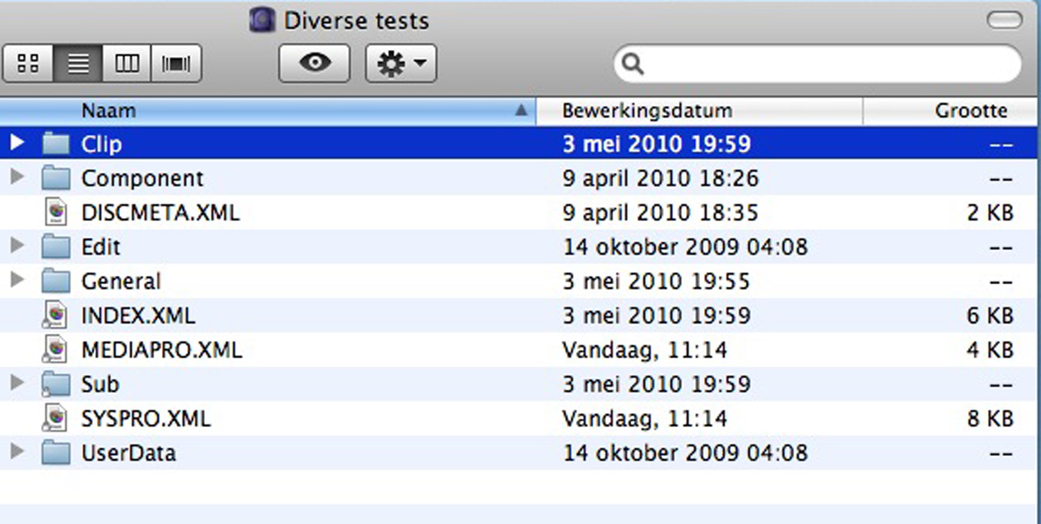Switch to Cover Flow view
Screen dimensions: 1041x524
click(176, 63)
